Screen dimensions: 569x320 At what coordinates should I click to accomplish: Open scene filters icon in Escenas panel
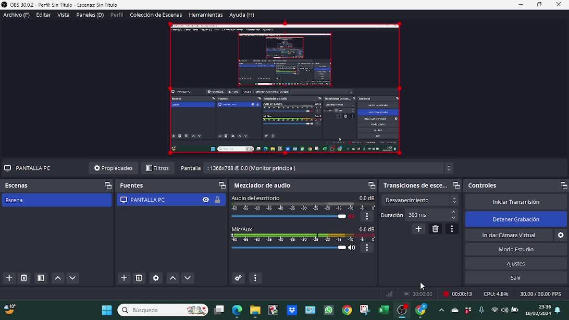[x=41, y=278]
